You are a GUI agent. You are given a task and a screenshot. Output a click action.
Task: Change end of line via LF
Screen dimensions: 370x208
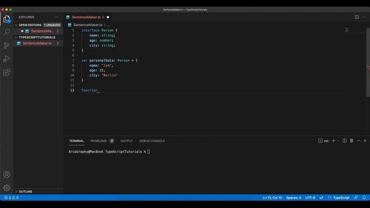tap(321, 198)
